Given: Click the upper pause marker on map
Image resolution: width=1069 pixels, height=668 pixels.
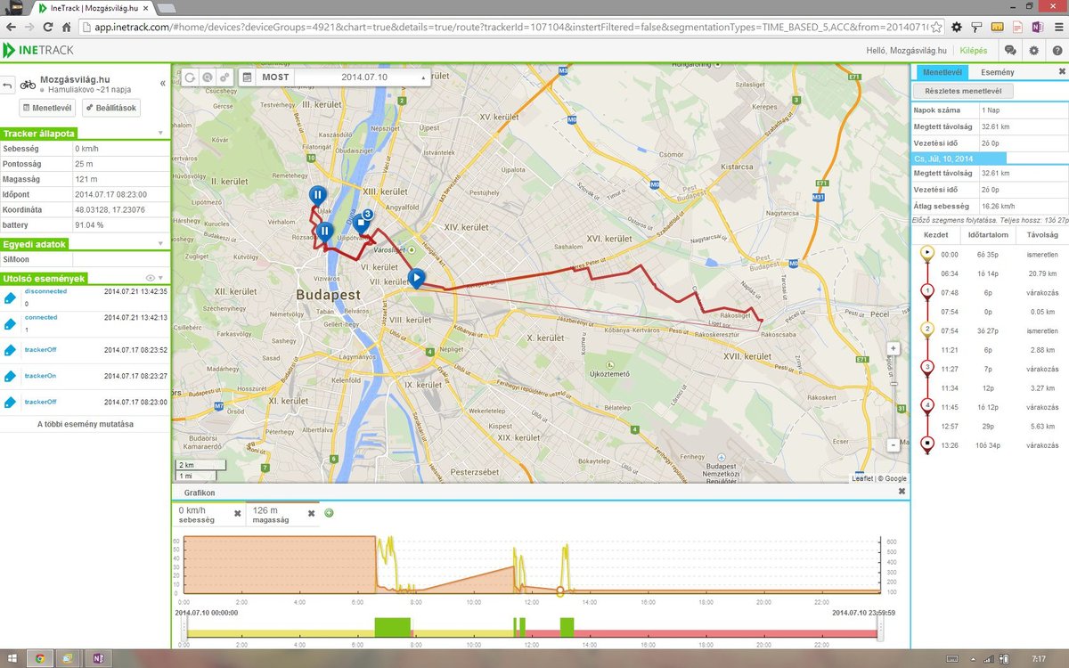Looking at the screenshot, I should (317, 195).
